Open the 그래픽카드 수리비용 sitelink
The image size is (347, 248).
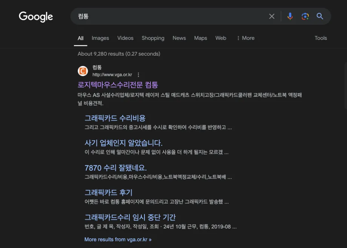[115, 118]
